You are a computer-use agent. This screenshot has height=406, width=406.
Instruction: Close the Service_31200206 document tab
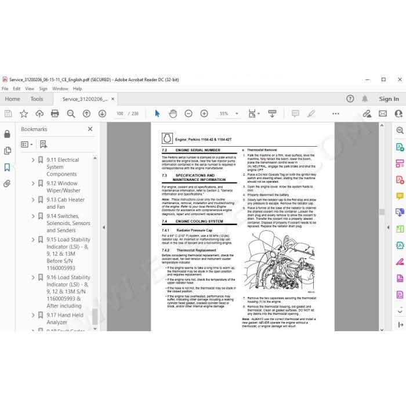point(113,99)
